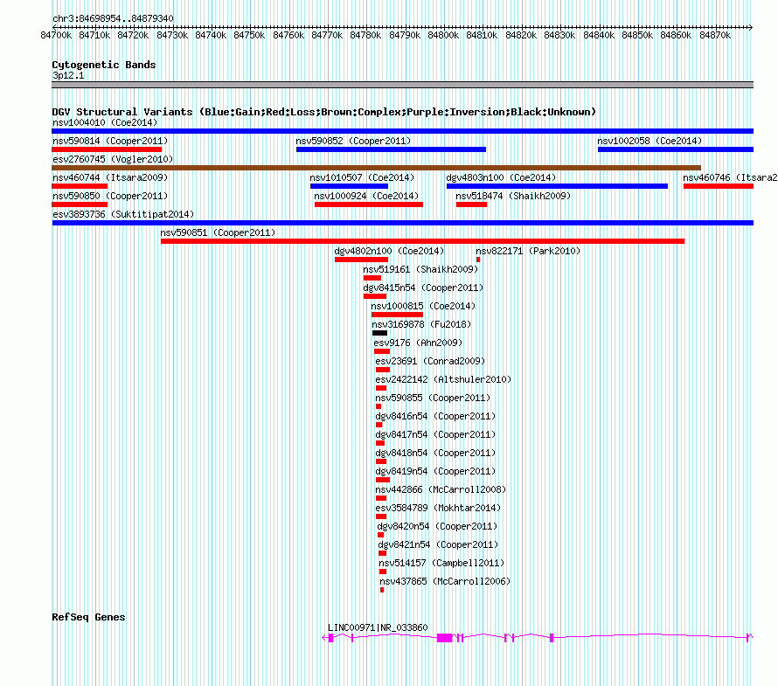Viewport: 778px width, 686px height.
Task: Click the nsv460746 variant label at right
Action: [730, 177]
